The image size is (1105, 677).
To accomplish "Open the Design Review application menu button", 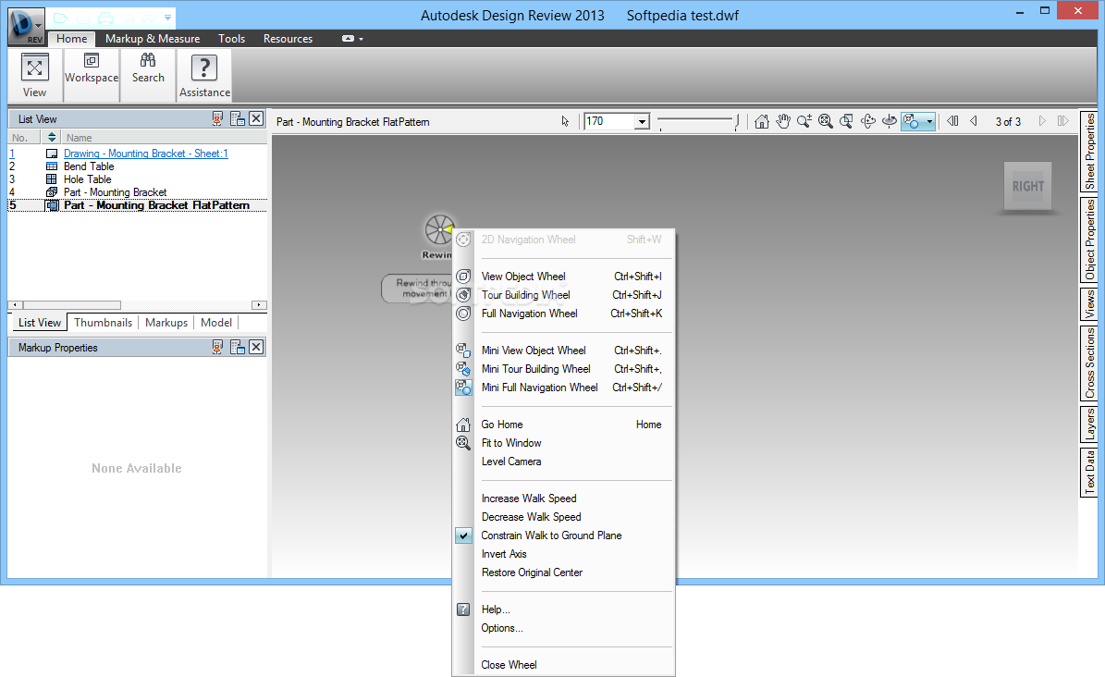I will pos(26,25).
